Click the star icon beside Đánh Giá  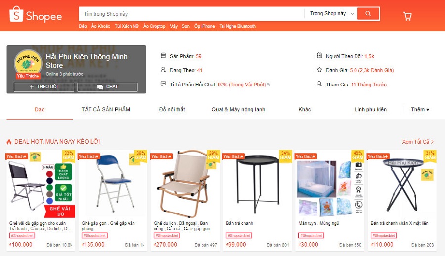pos(319,70)
